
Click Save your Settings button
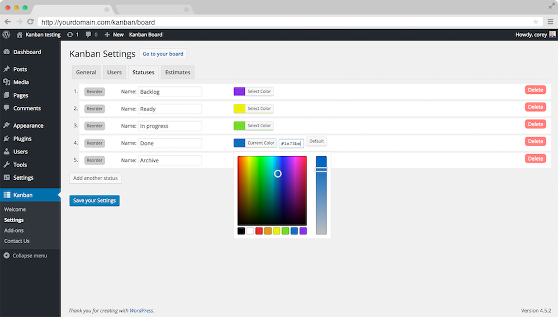(94, 200)
